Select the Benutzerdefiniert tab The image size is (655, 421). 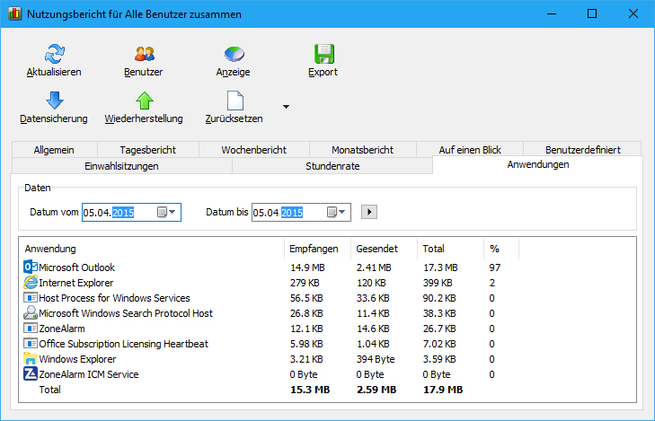[x=583, y=150]
